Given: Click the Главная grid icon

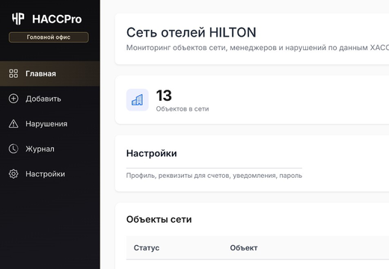Looking at the screenshot, I should 13,74.
